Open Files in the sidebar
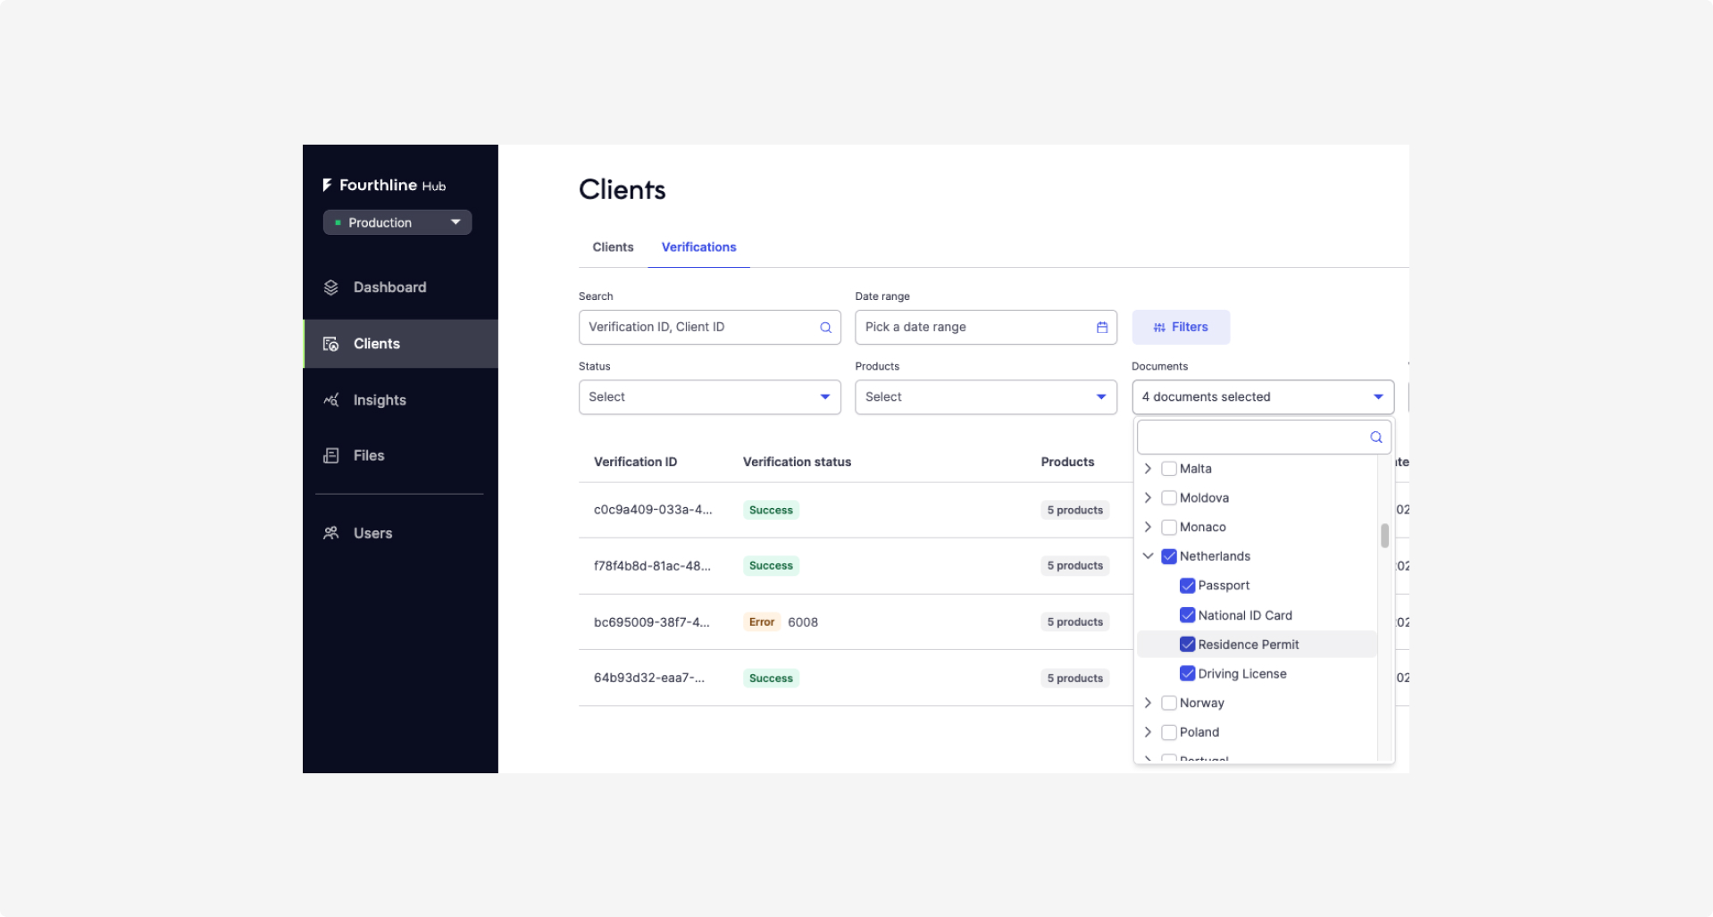1713x917 pixels. tap(400, 455)
